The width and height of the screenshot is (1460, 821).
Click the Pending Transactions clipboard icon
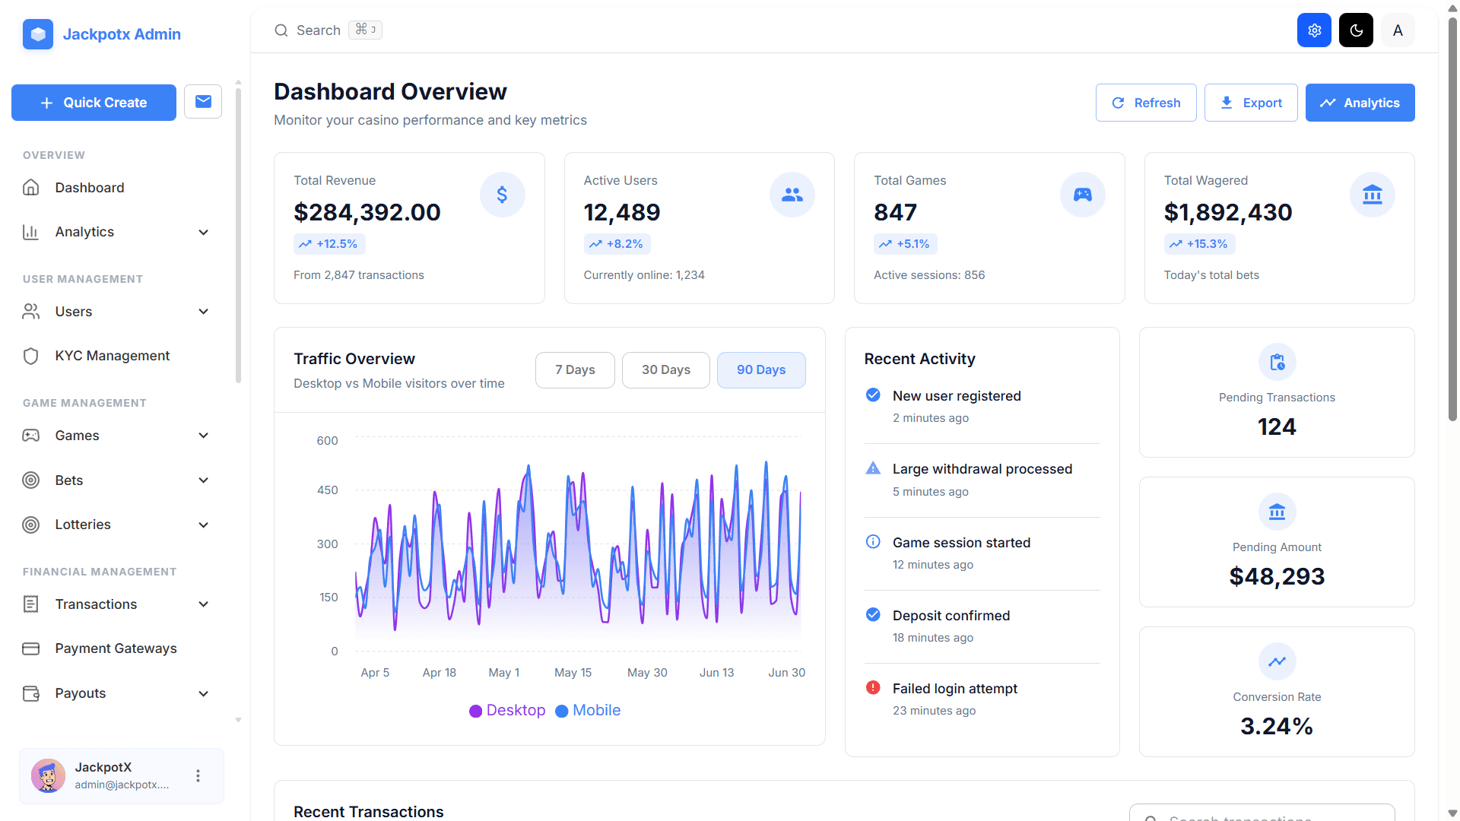1277,362
